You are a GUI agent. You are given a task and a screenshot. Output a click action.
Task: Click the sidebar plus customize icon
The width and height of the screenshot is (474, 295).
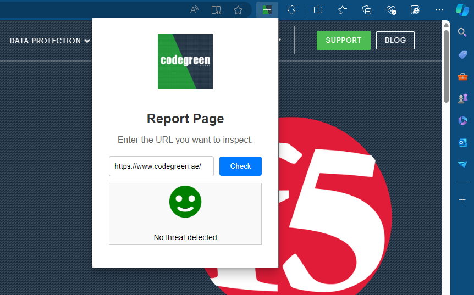(x=462, y=199)
